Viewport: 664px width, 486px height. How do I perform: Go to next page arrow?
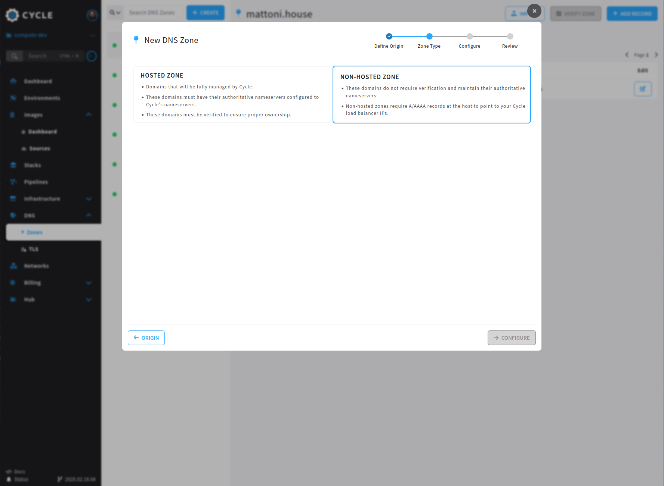click(656, 55)
